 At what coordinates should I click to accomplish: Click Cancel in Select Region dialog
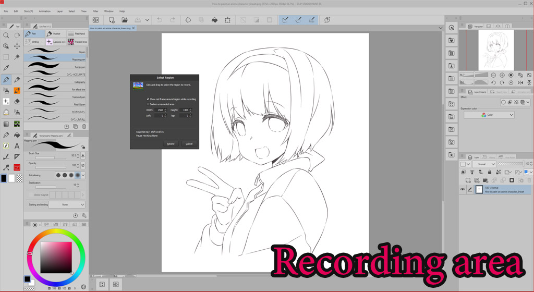coord(189,143)
